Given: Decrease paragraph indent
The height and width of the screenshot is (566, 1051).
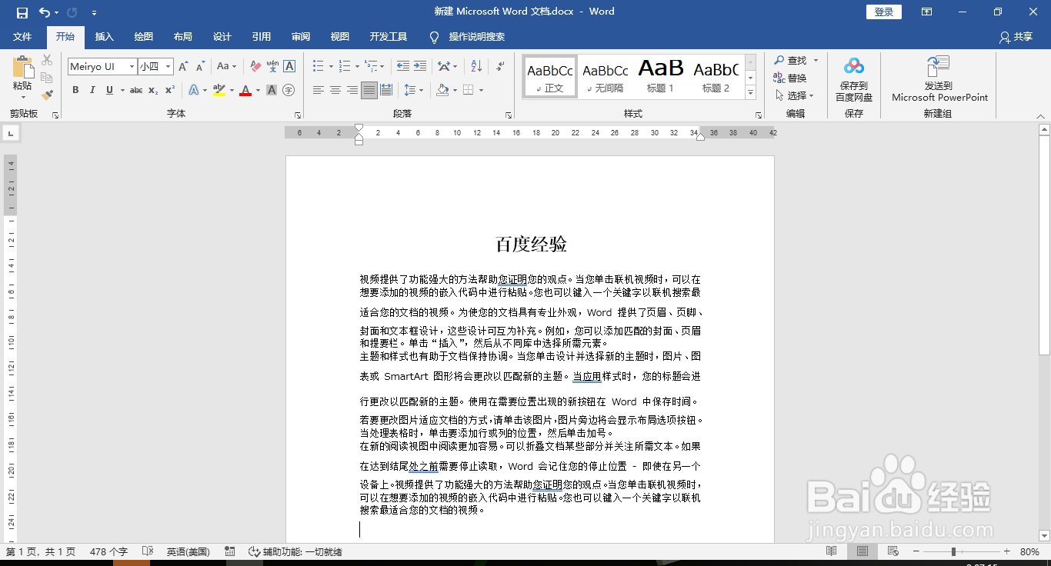Looking at the screenshot, I should pos(402,67).
